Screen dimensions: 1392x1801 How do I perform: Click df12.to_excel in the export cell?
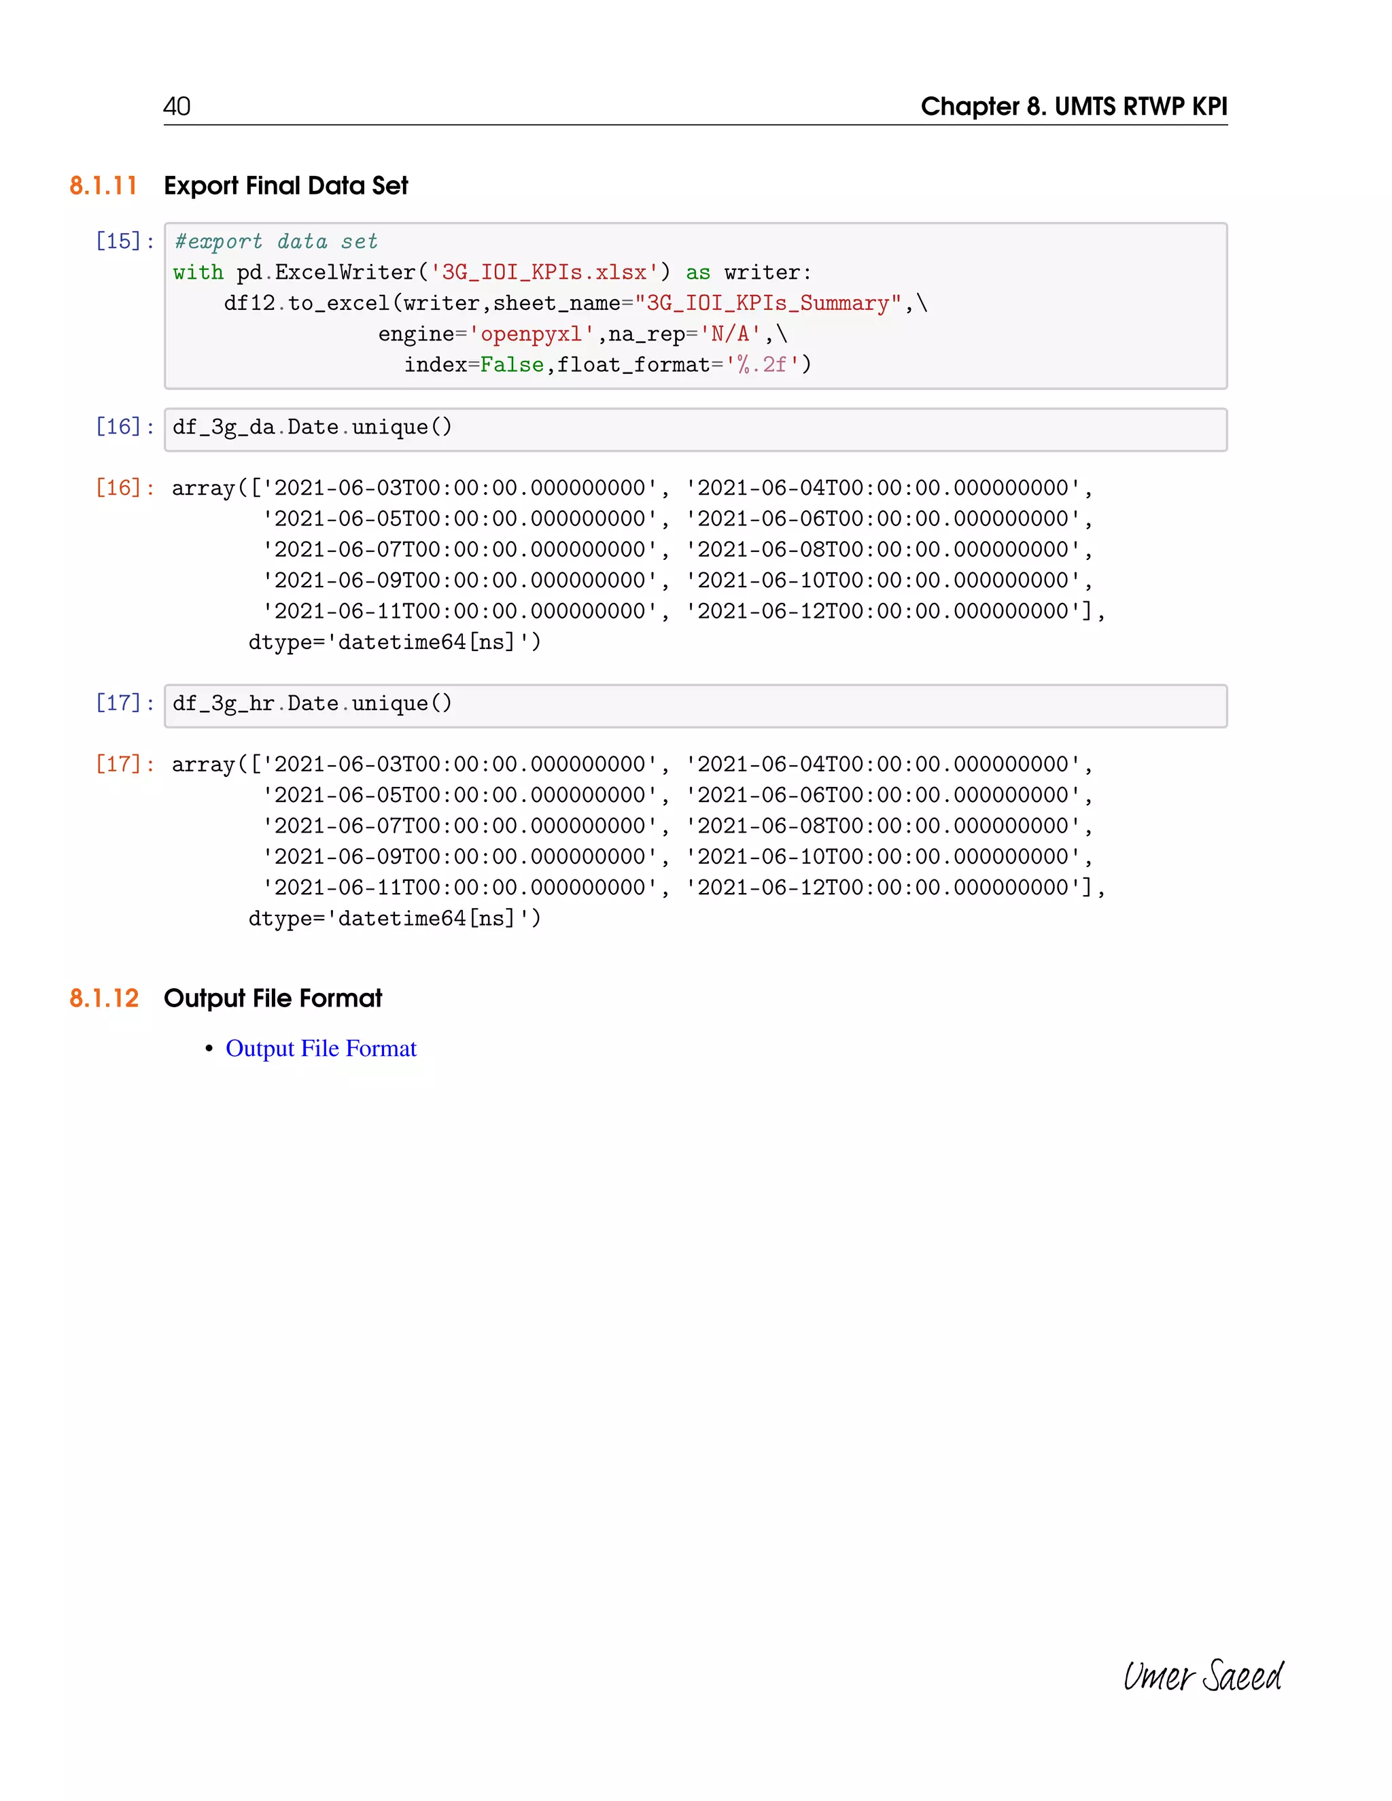306,304
